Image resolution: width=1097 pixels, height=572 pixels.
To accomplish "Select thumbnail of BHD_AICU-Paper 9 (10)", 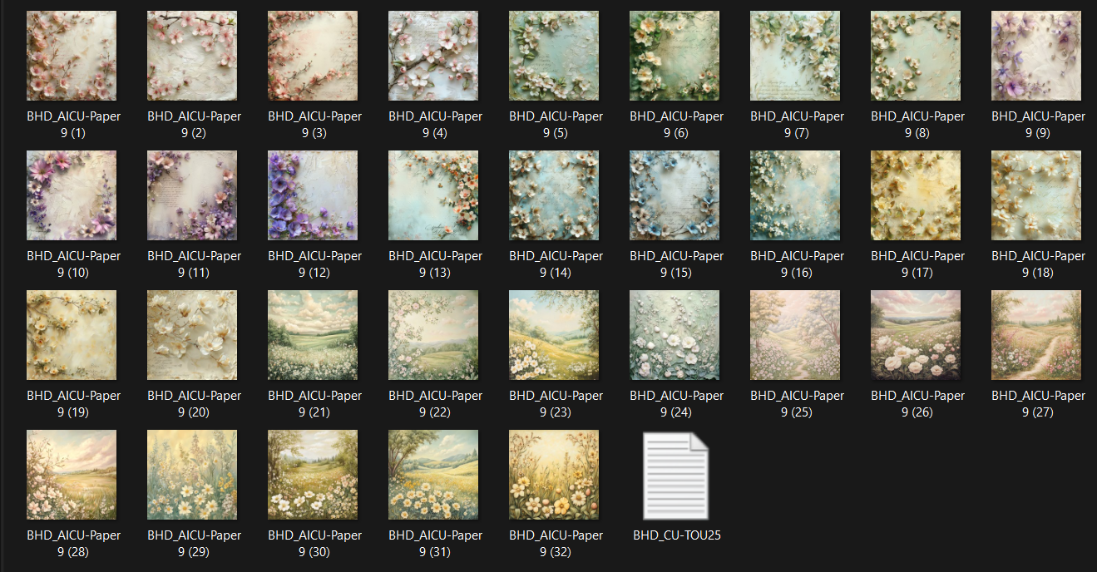I will coord(72,195).
